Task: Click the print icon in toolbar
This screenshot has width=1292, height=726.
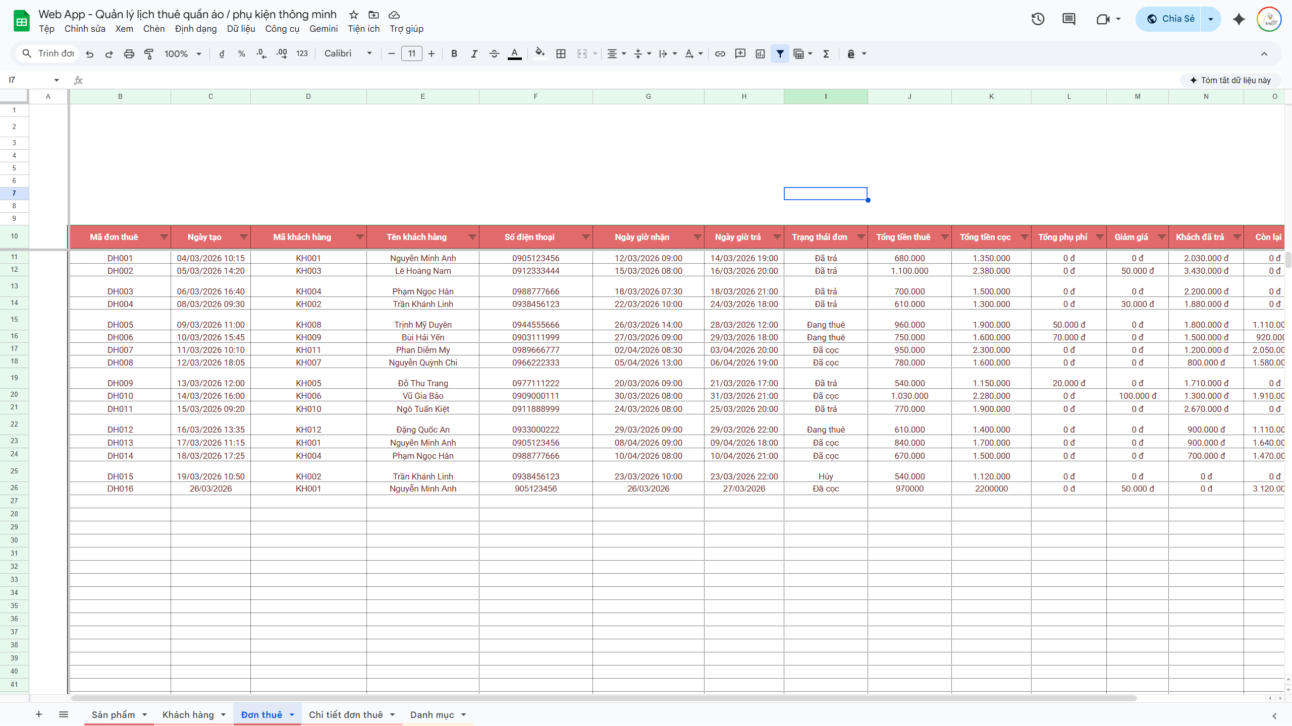Action: point(129,53)
